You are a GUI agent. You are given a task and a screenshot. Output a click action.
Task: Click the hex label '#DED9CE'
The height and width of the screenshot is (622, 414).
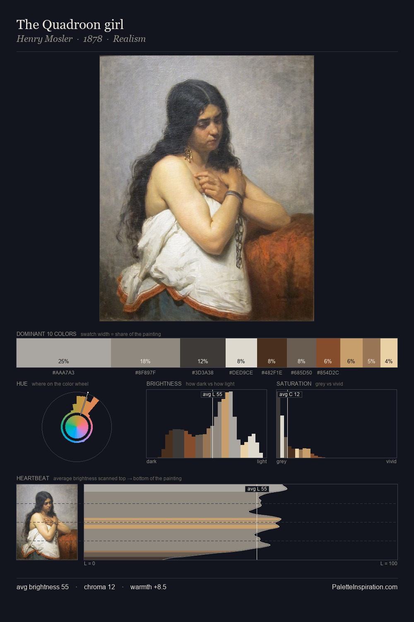click(241, 372)
